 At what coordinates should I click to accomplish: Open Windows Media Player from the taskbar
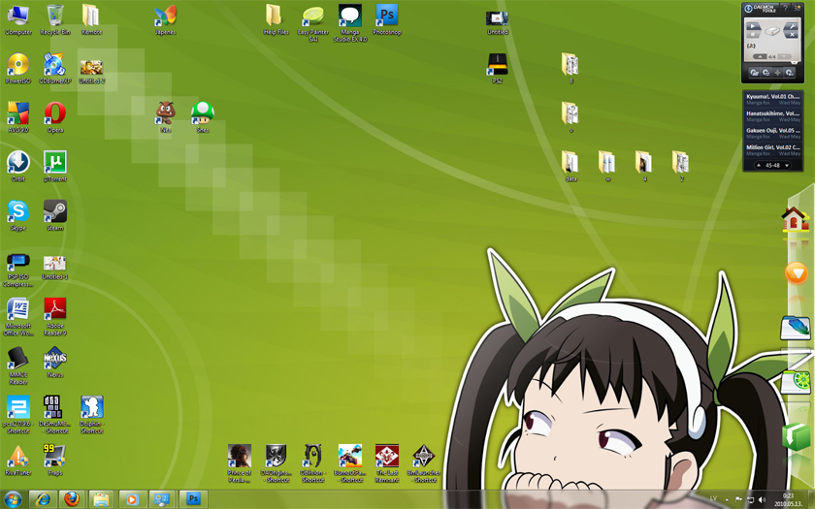[x=132, y=499]
